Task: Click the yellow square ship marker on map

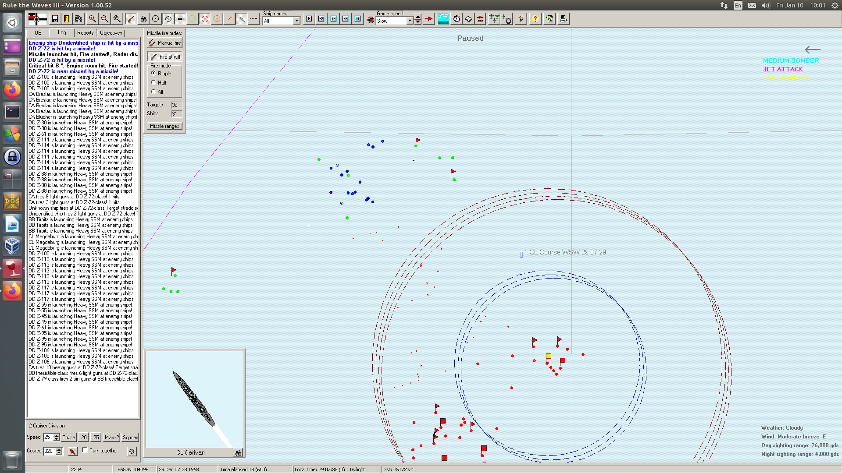Action: pos(548,356)
